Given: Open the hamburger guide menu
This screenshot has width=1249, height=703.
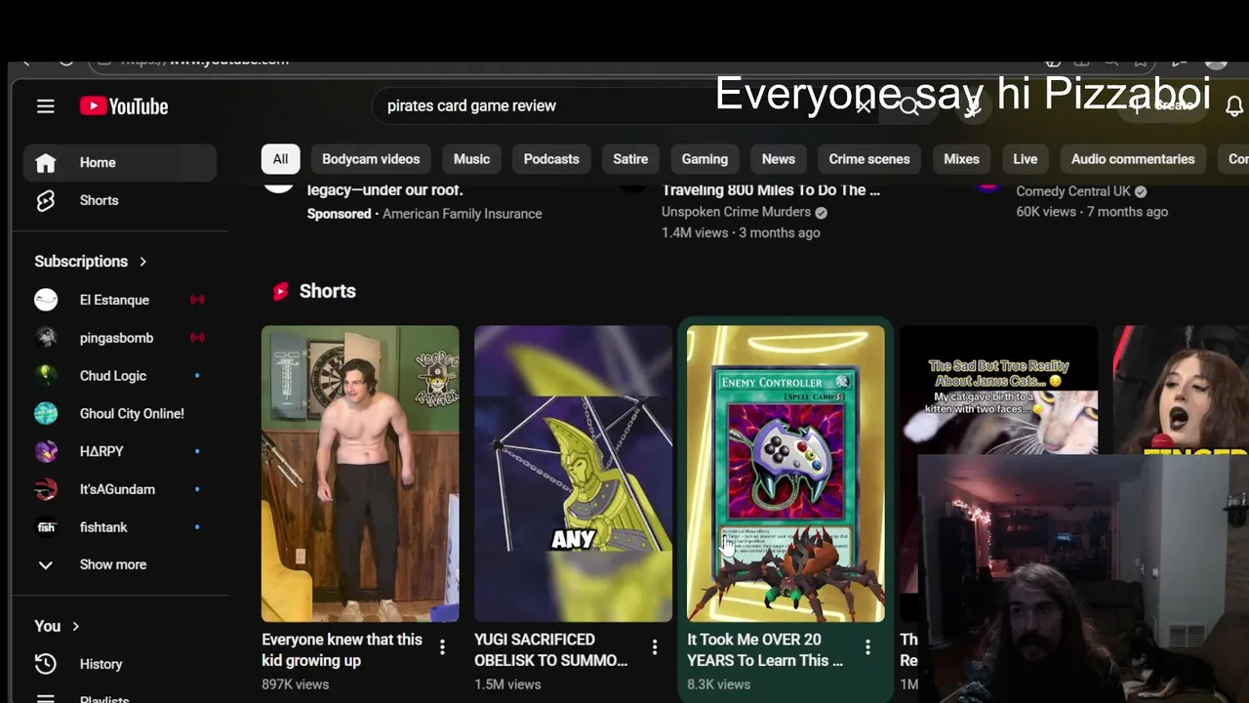Looking at the screenshot, I should [x=46, y=106].
